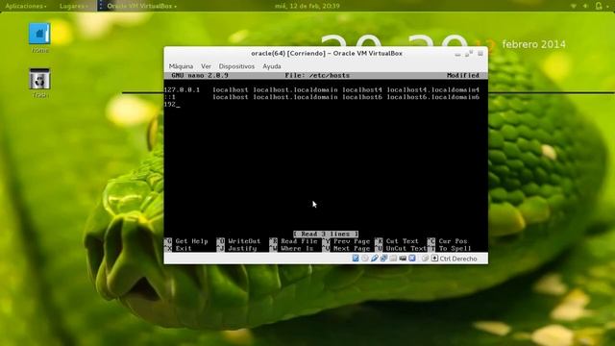The width and height of the screenshot is (615, 346).
Task: Close the VirtualBox window
Action: (480, 54)
